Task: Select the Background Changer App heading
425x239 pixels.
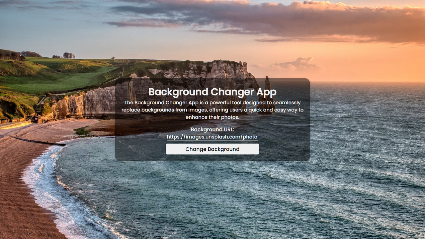Action: (212, 92)
